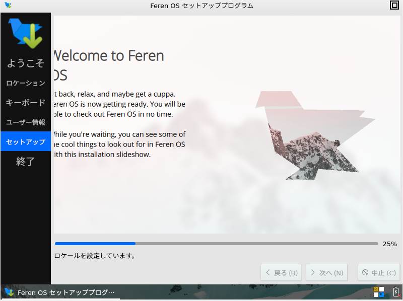Click the 25% progress label
This screenshot has height=301, width=403.
pos(389,244)
